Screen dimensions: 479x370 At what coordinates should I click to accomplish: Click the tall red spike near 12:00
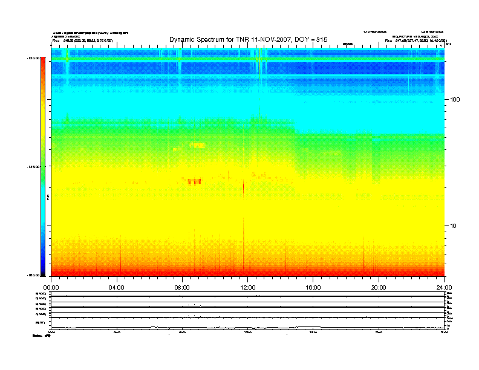pyautogui.click(x=244, y=244)
